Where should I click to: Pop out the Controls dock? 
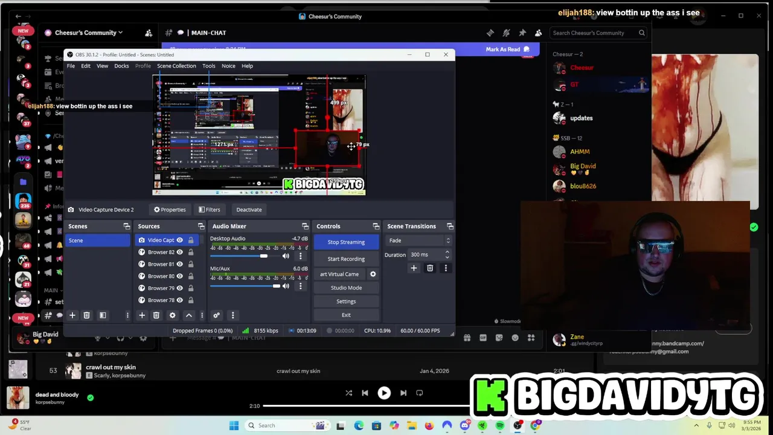click(x=376, y=227)
